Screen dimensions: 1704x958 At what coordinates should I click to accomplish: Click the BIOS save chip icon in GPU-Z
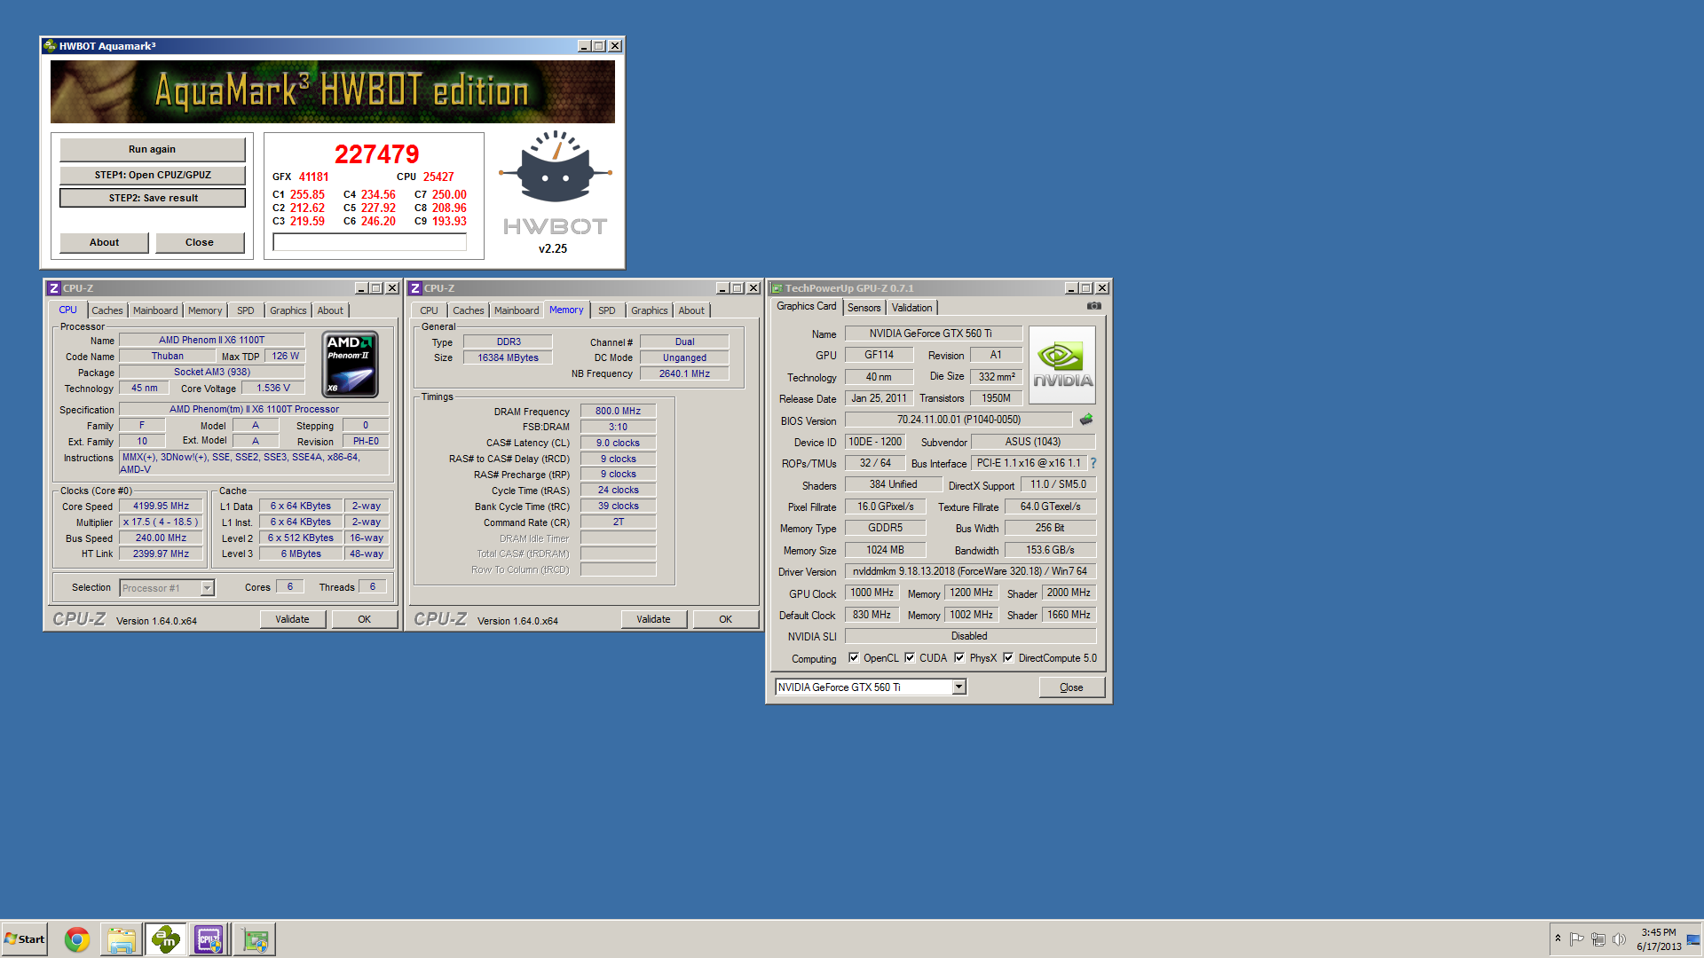point(1085,420)
